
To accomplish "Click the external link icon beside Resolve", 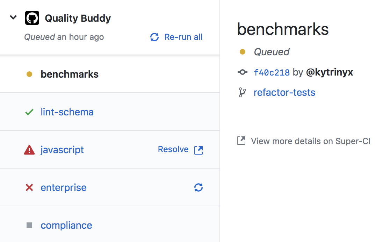I will (x=198, y=150).
